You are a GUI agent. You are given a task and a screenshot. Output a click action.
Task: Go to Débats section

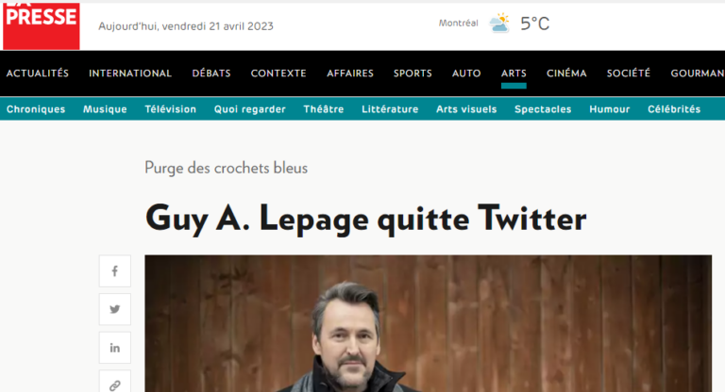(x=211, y=73)
